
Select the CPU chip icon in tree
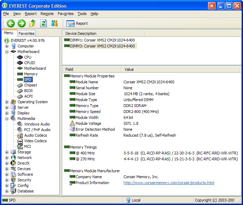click(20, 57)
